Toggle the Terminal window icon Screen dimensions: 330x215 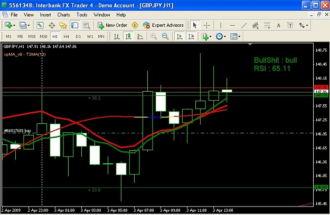[74, 25]
